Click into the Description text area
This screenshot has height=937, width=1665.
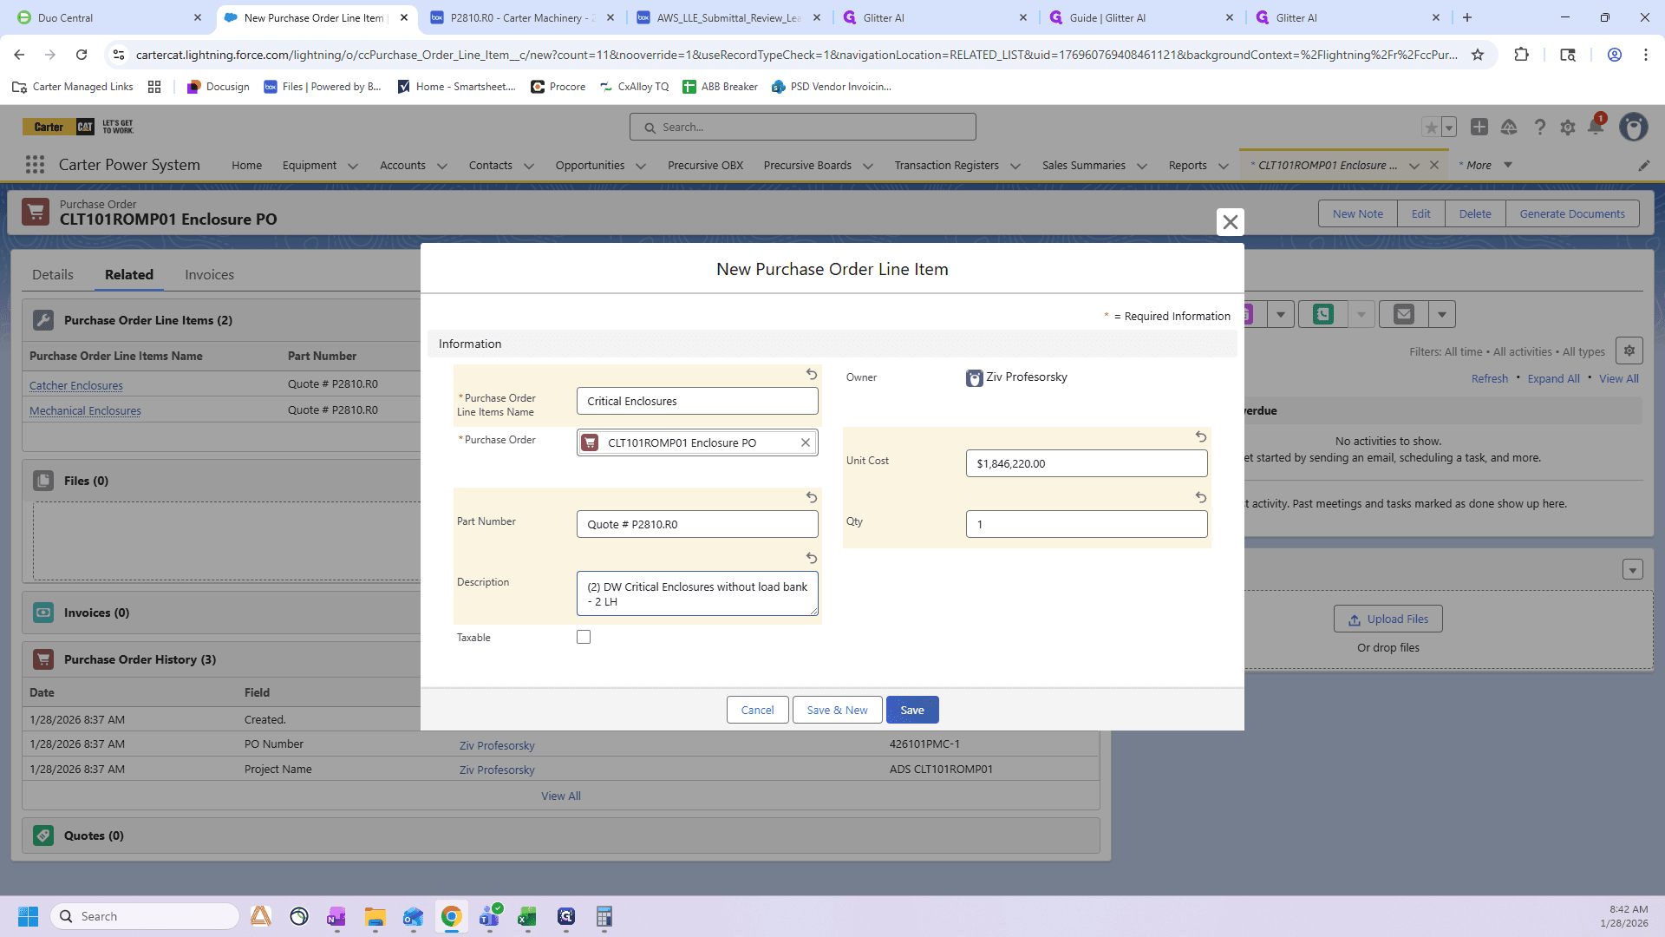pyautogui.click(x=697, y=593)
